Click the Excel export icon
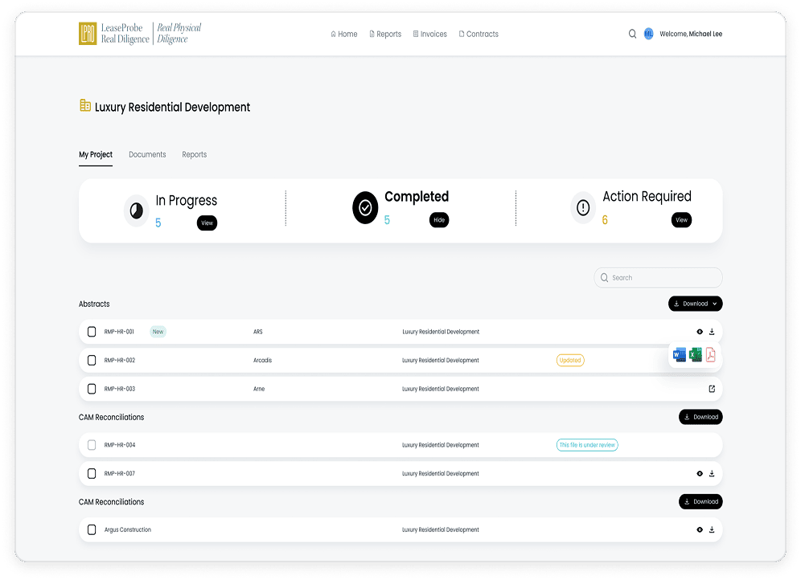 point(696,354)
